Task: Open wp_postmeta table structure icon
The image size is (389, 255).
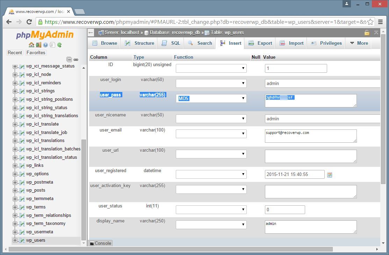Action: 22,182
